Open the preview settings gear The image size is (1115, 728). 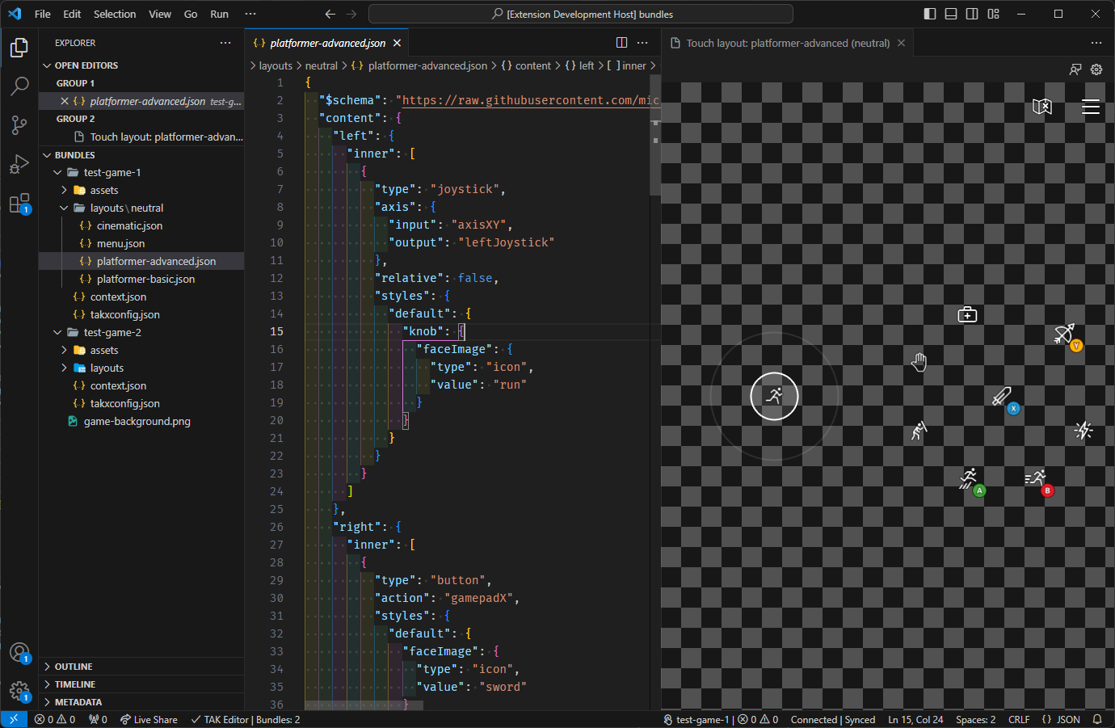point(1096,69)
